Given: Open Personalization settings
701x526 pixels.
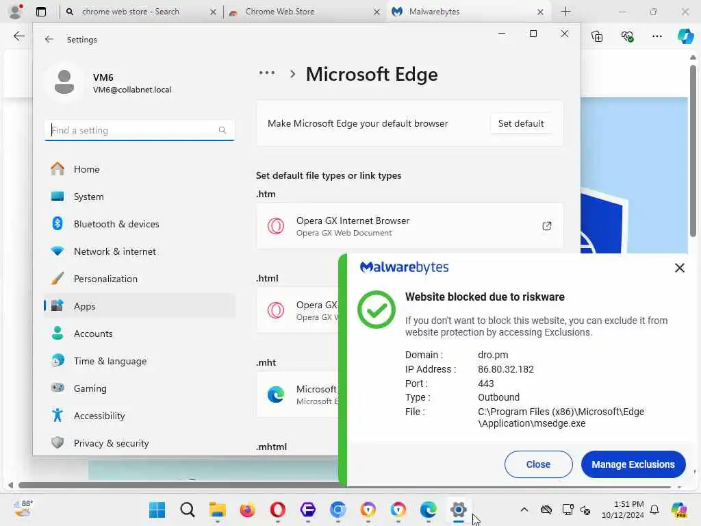Looking at the screenshot, I should 140,279.
